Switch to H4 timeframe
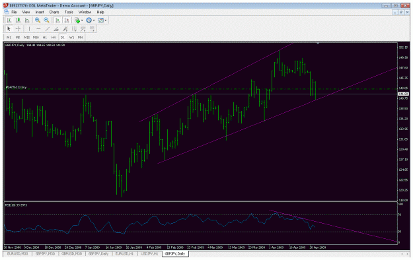The image size is (413, 260). 54,38
